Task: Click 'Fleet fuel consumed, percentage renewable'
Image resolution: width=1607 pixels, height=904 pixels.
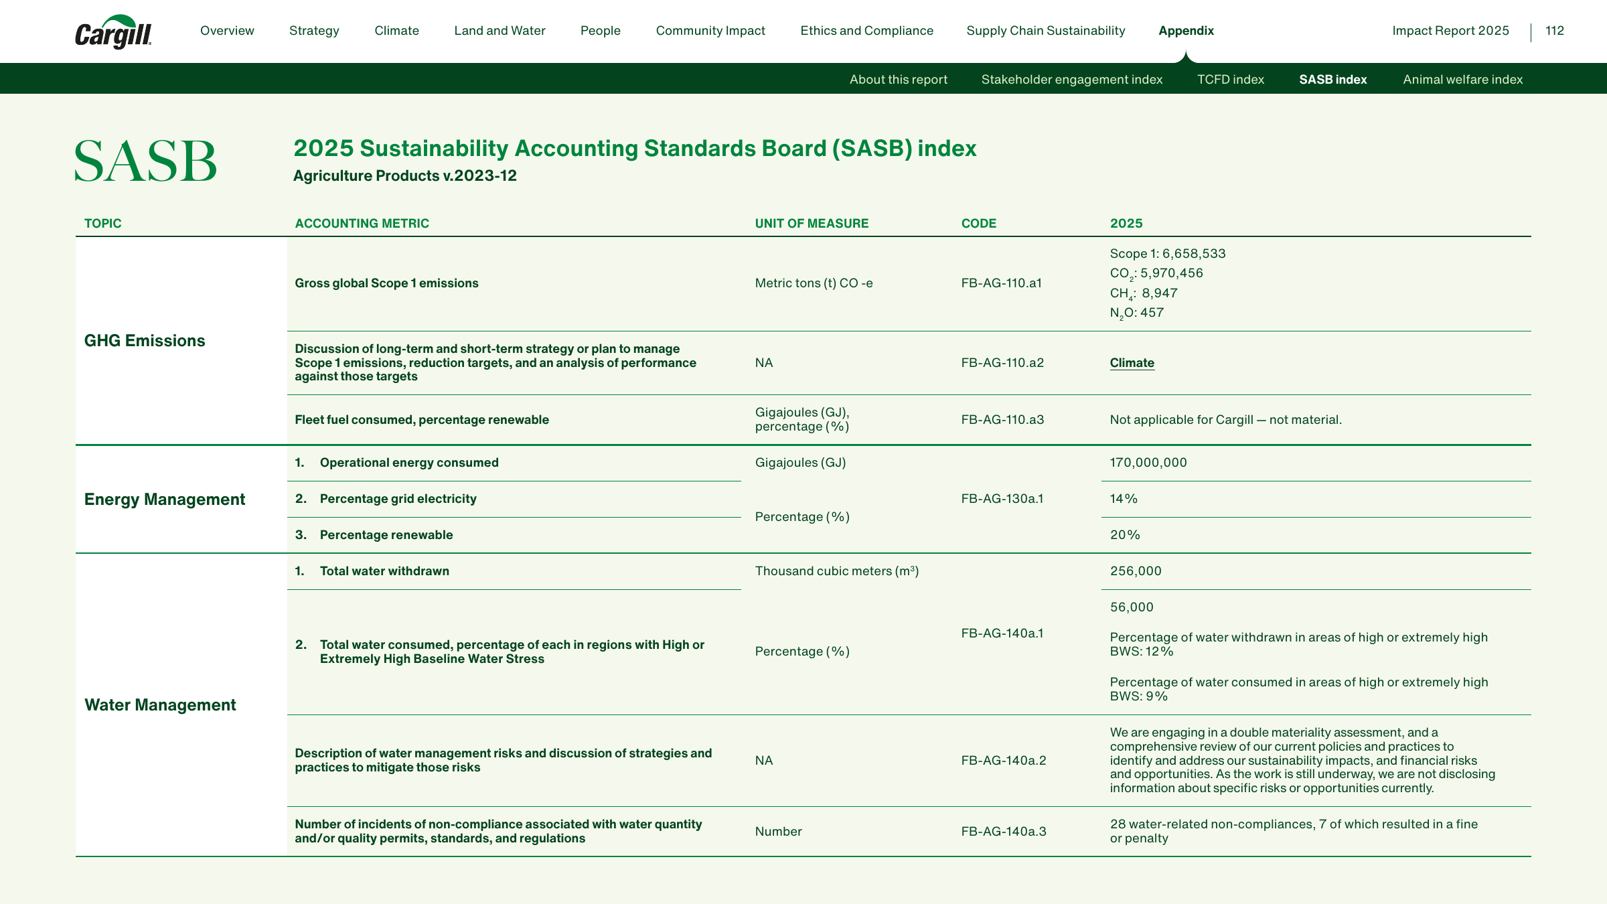Action: click(422, 420)
